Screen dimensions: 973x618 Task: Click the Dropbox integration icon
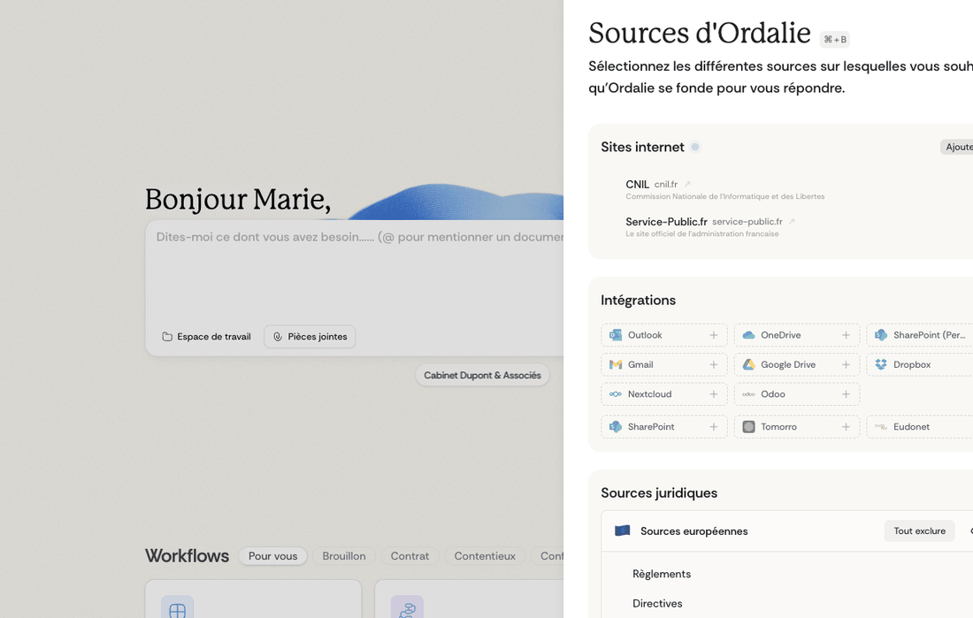[x=880, y=364]
